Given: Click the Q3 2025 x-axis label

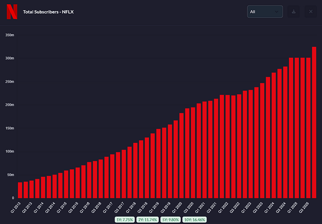Looking at the screenshot, I should (x=303, y=206).
